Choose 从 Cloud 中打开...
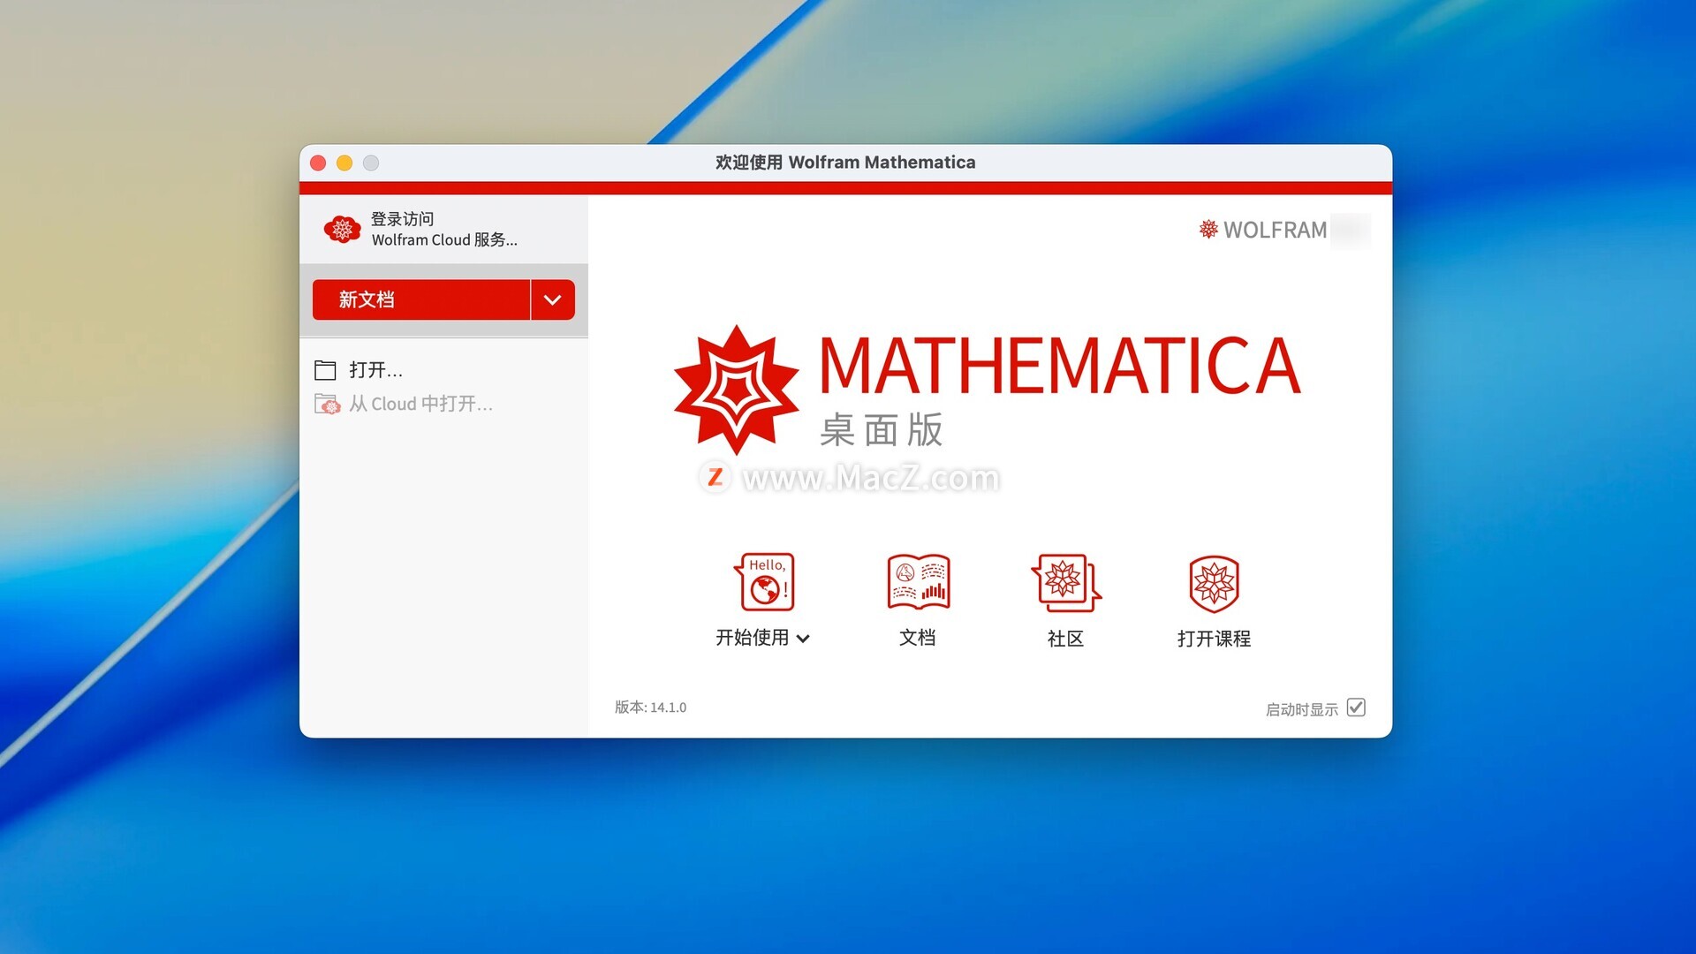 [x=420, y=404]
